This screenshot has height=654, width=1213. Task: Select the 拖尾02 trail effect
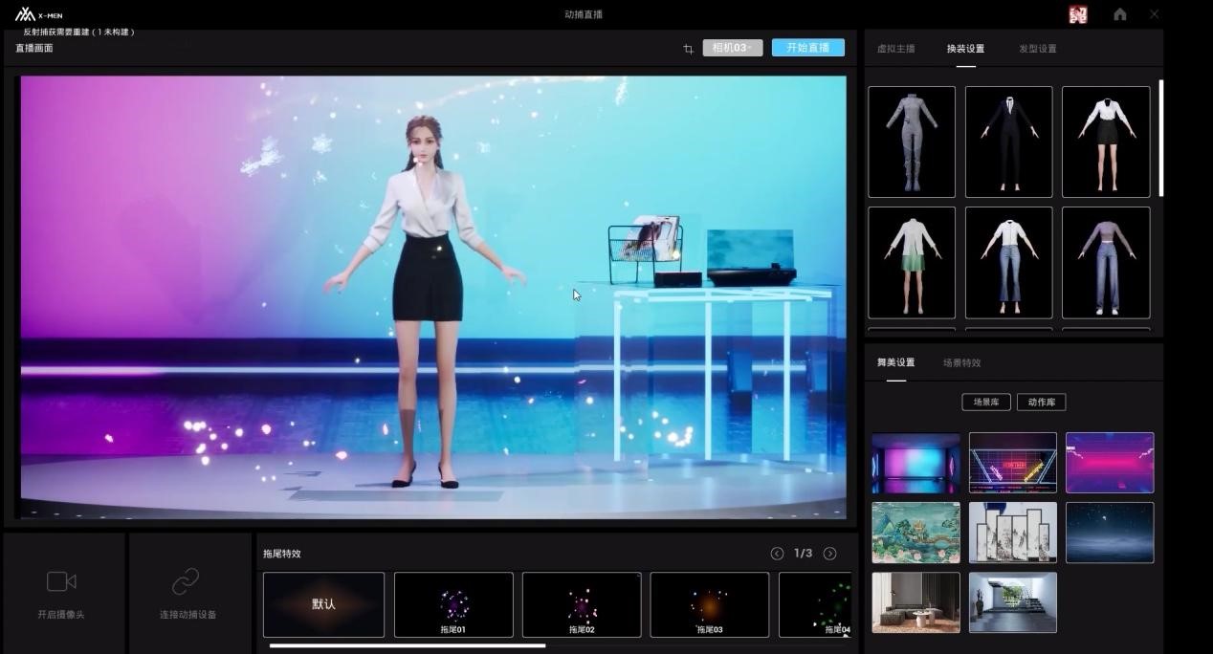pos(582,604)
